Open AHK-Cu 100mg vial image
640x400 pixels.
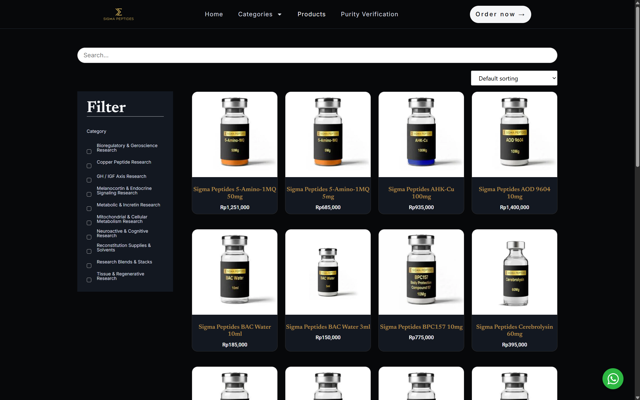click(421, 134)
